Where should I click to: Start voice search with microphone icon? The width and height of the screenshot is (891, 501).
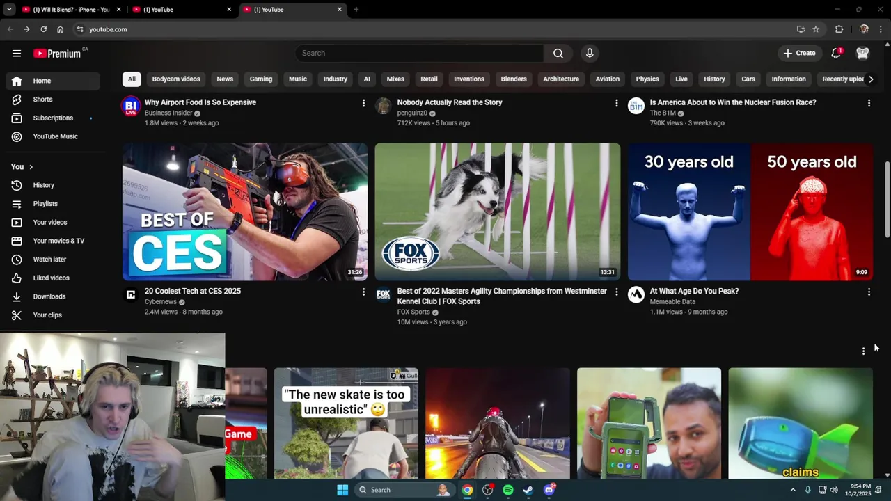click(590, 53)
